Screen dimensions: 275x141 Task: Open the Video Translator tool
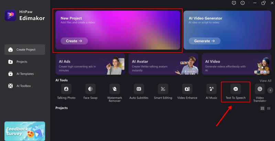(x=260, y=93)
